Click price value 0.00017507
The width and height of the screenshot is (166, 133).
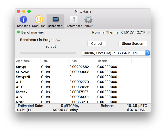tap(79, 92)
